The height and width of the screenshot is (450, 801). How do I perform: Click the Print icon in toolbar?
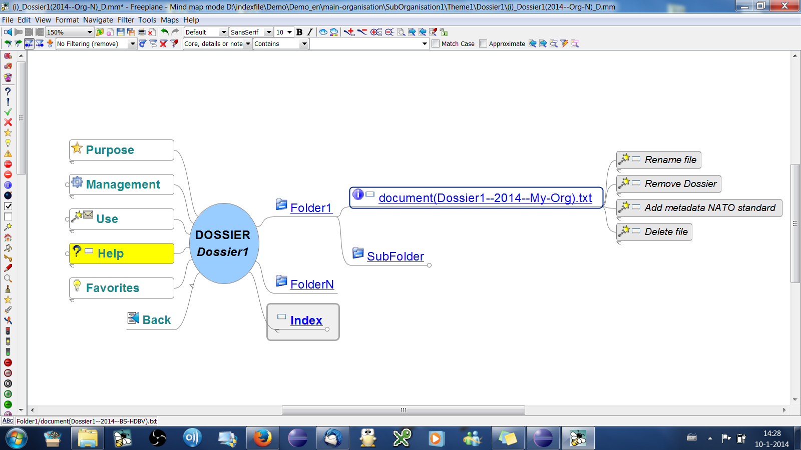pos(142,32)
